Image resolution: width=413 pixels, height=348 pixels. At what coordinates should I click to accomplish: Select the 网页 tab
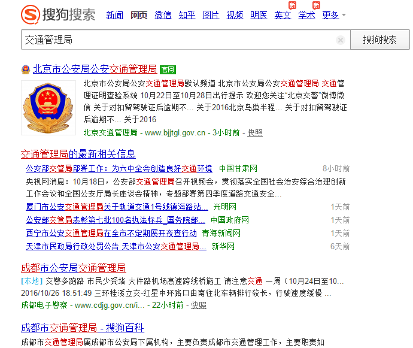click(x=139, y=16)
